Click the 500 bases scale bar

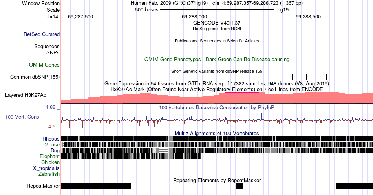coord(217,10)
